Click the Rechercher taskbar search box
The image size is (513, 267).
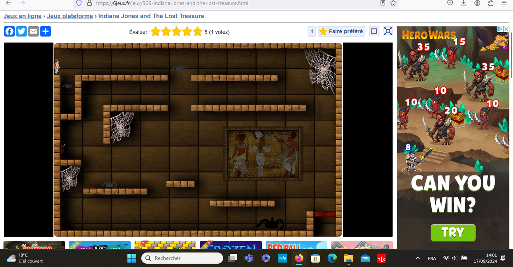(182, 258)
